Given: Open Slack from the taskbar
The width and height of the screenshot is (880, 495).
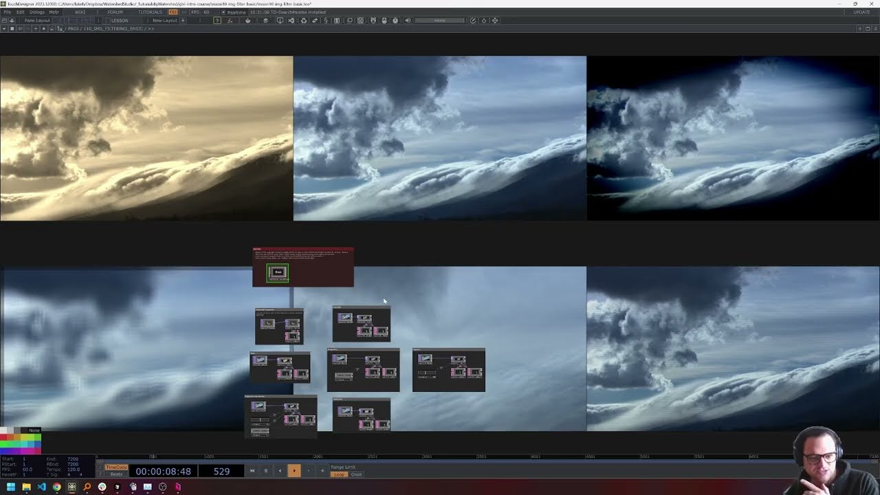Looking at the screenshot, I should pos(102,487).
